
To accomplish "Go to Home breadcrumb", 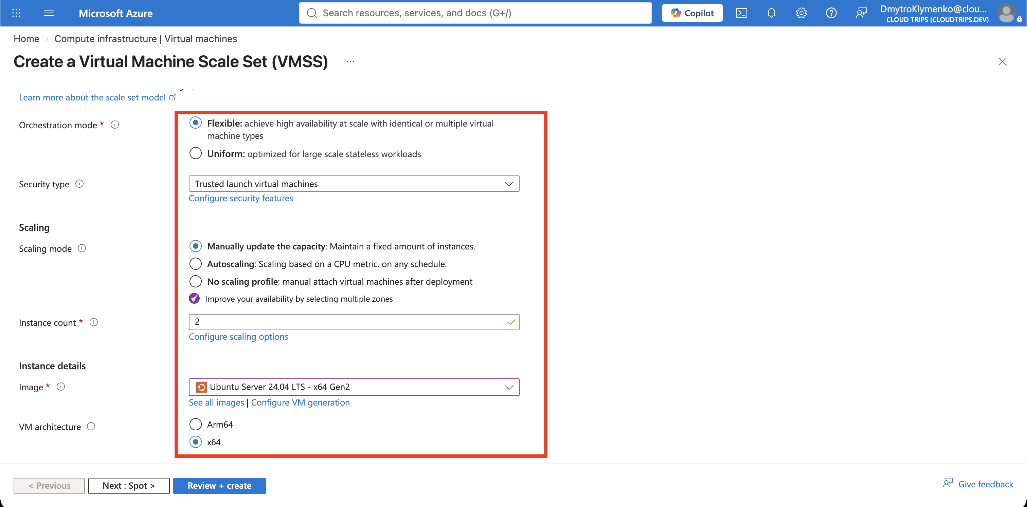I will [x=26, y=39].
